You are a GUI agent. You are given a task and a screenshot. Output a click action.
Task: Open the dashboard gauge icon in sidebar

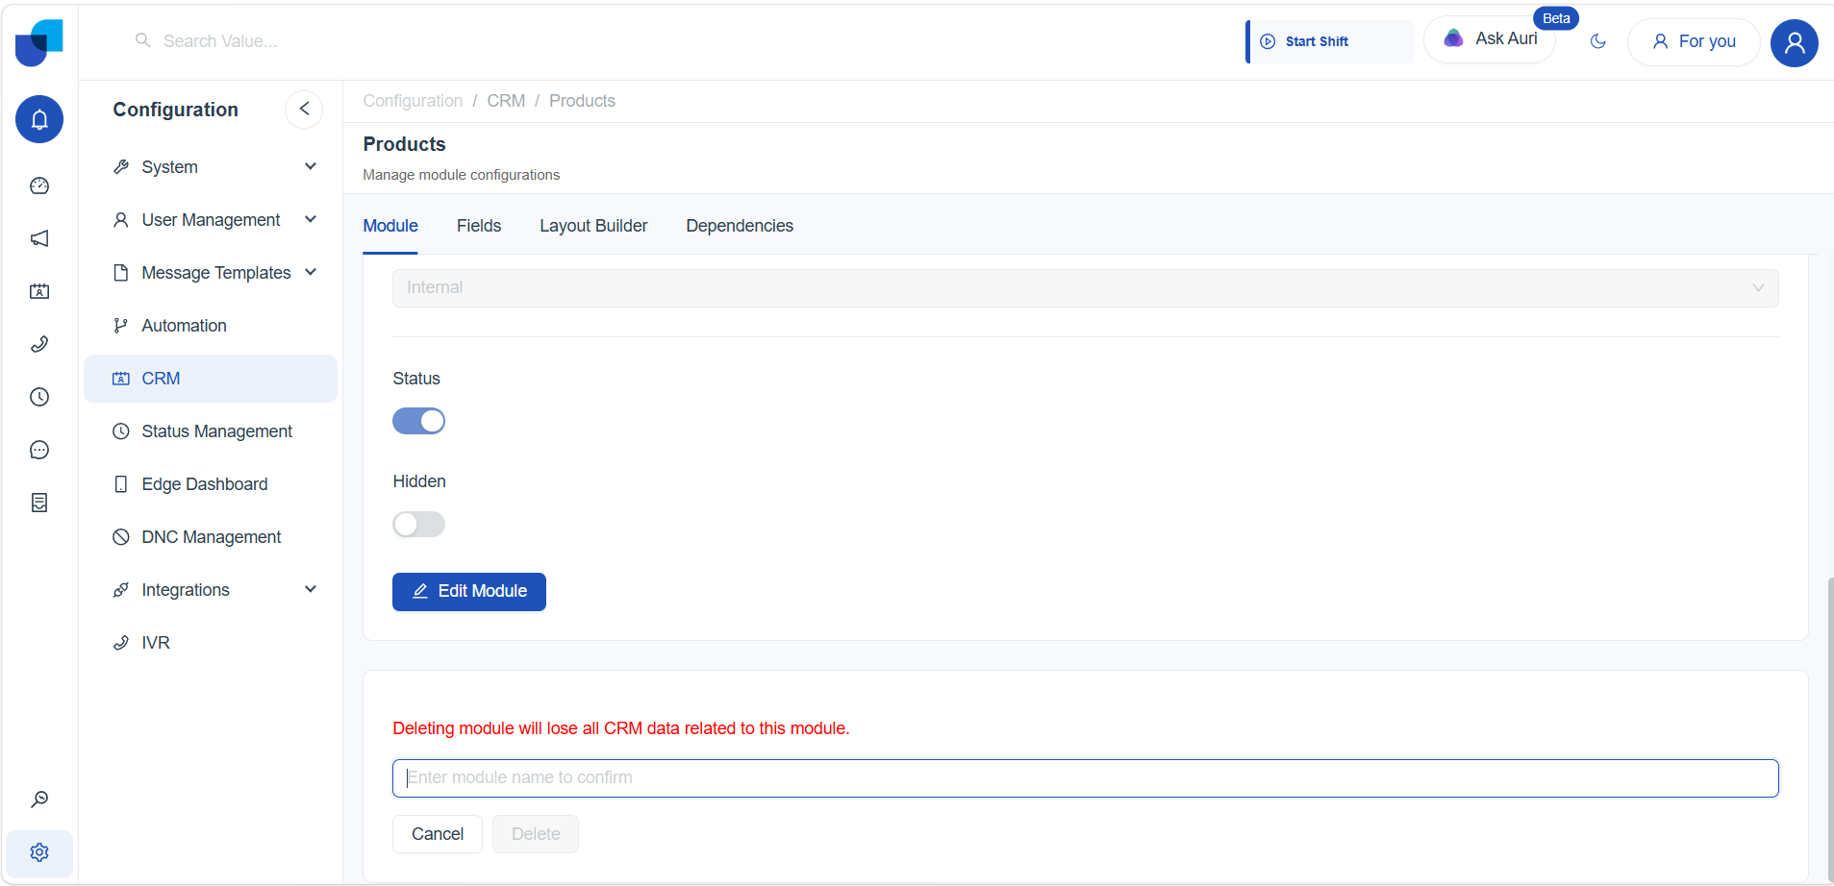pyautogui.click(x=39, y=185)
